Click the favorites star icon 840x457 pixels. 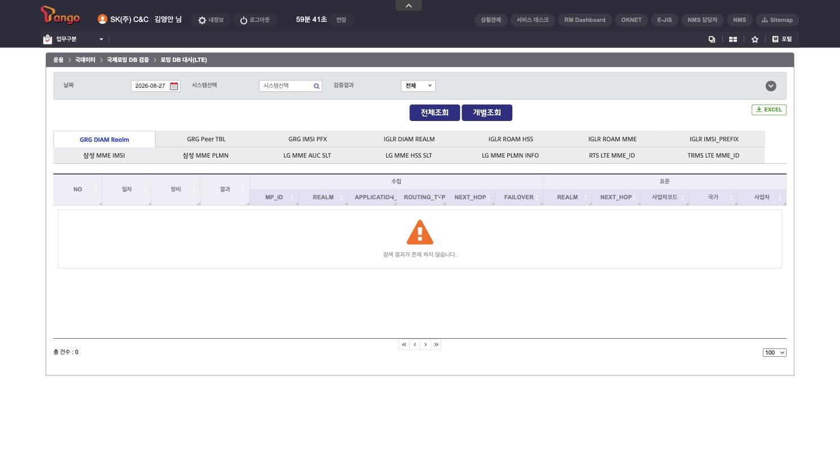tap(755, 39)
